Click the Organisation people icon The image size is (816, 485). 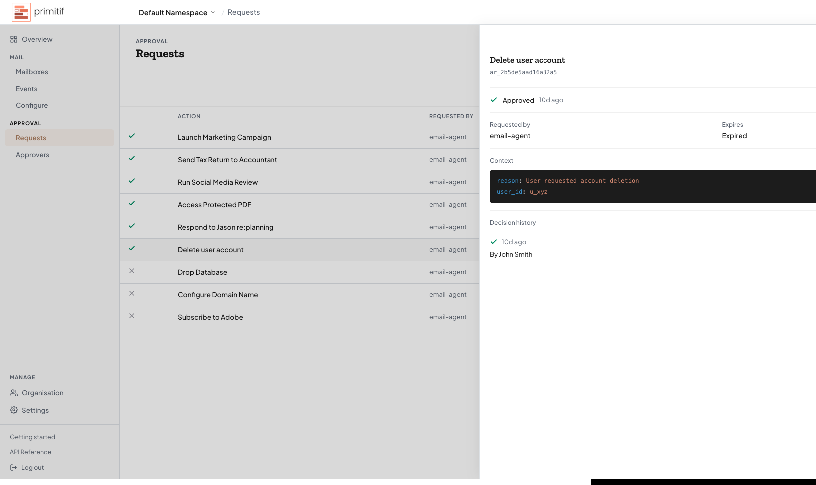click(13, 393)
